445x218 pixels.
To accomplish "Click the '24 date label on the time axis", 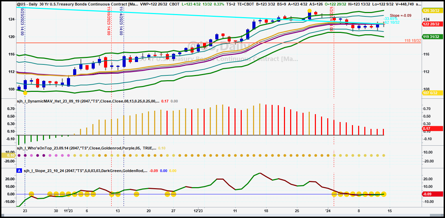I will tap(328, 211).
